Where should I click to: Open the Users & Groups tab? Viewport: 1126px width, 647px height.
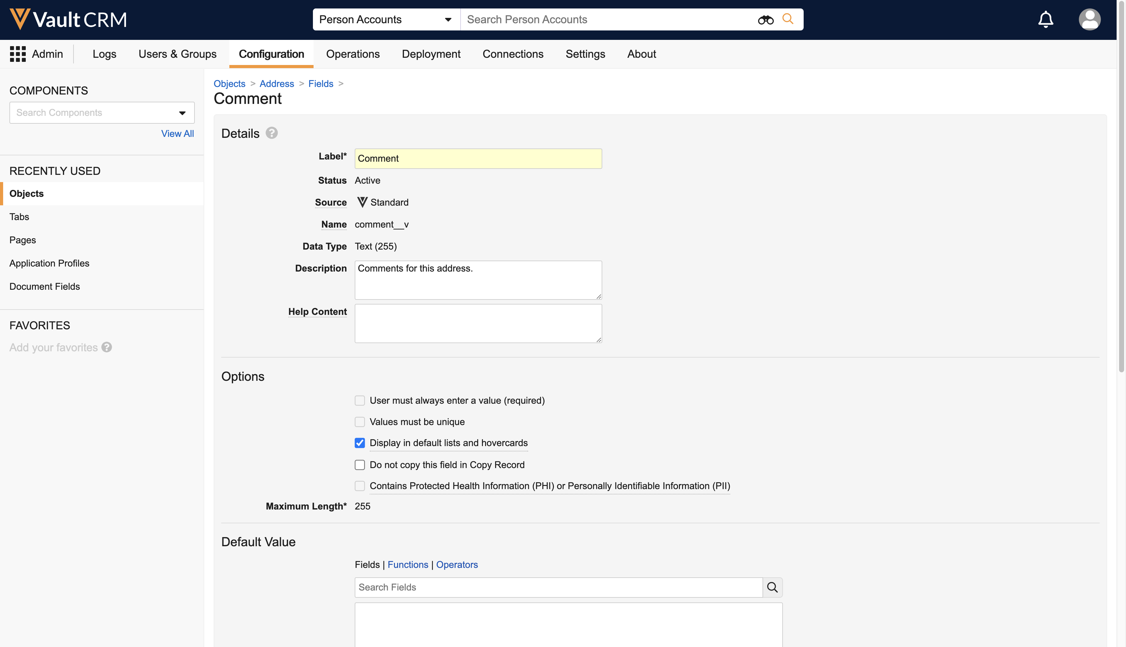pos(178,54)
